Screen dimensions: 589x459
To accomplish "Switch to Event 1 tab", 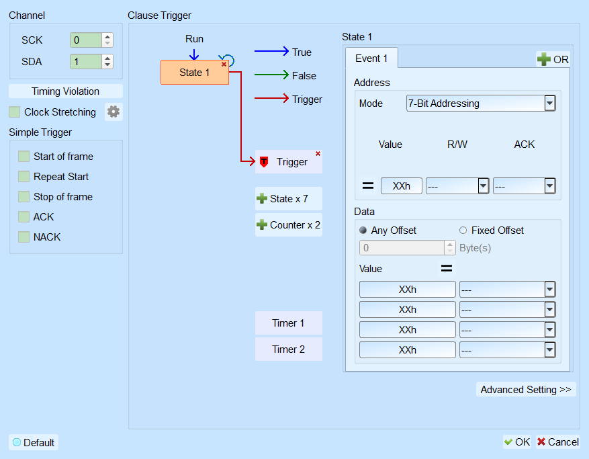I will click(x=371, y=58).
